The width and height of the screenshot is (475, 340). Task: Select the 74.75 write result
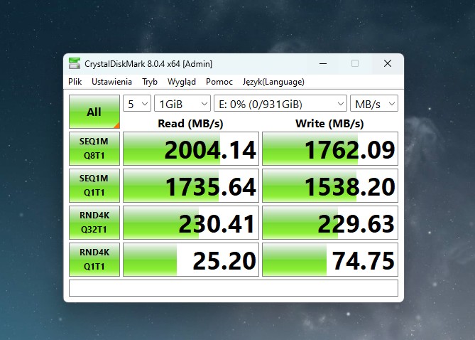pyautogui.click(x=330, y=260)
